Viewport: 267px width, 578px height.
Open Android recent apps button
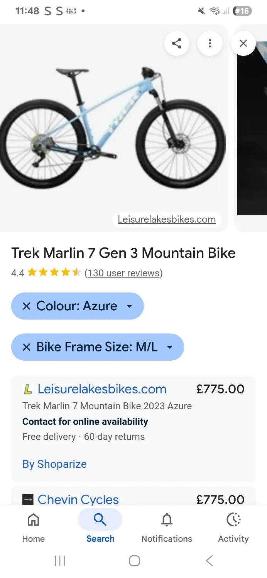click(60, 561)
